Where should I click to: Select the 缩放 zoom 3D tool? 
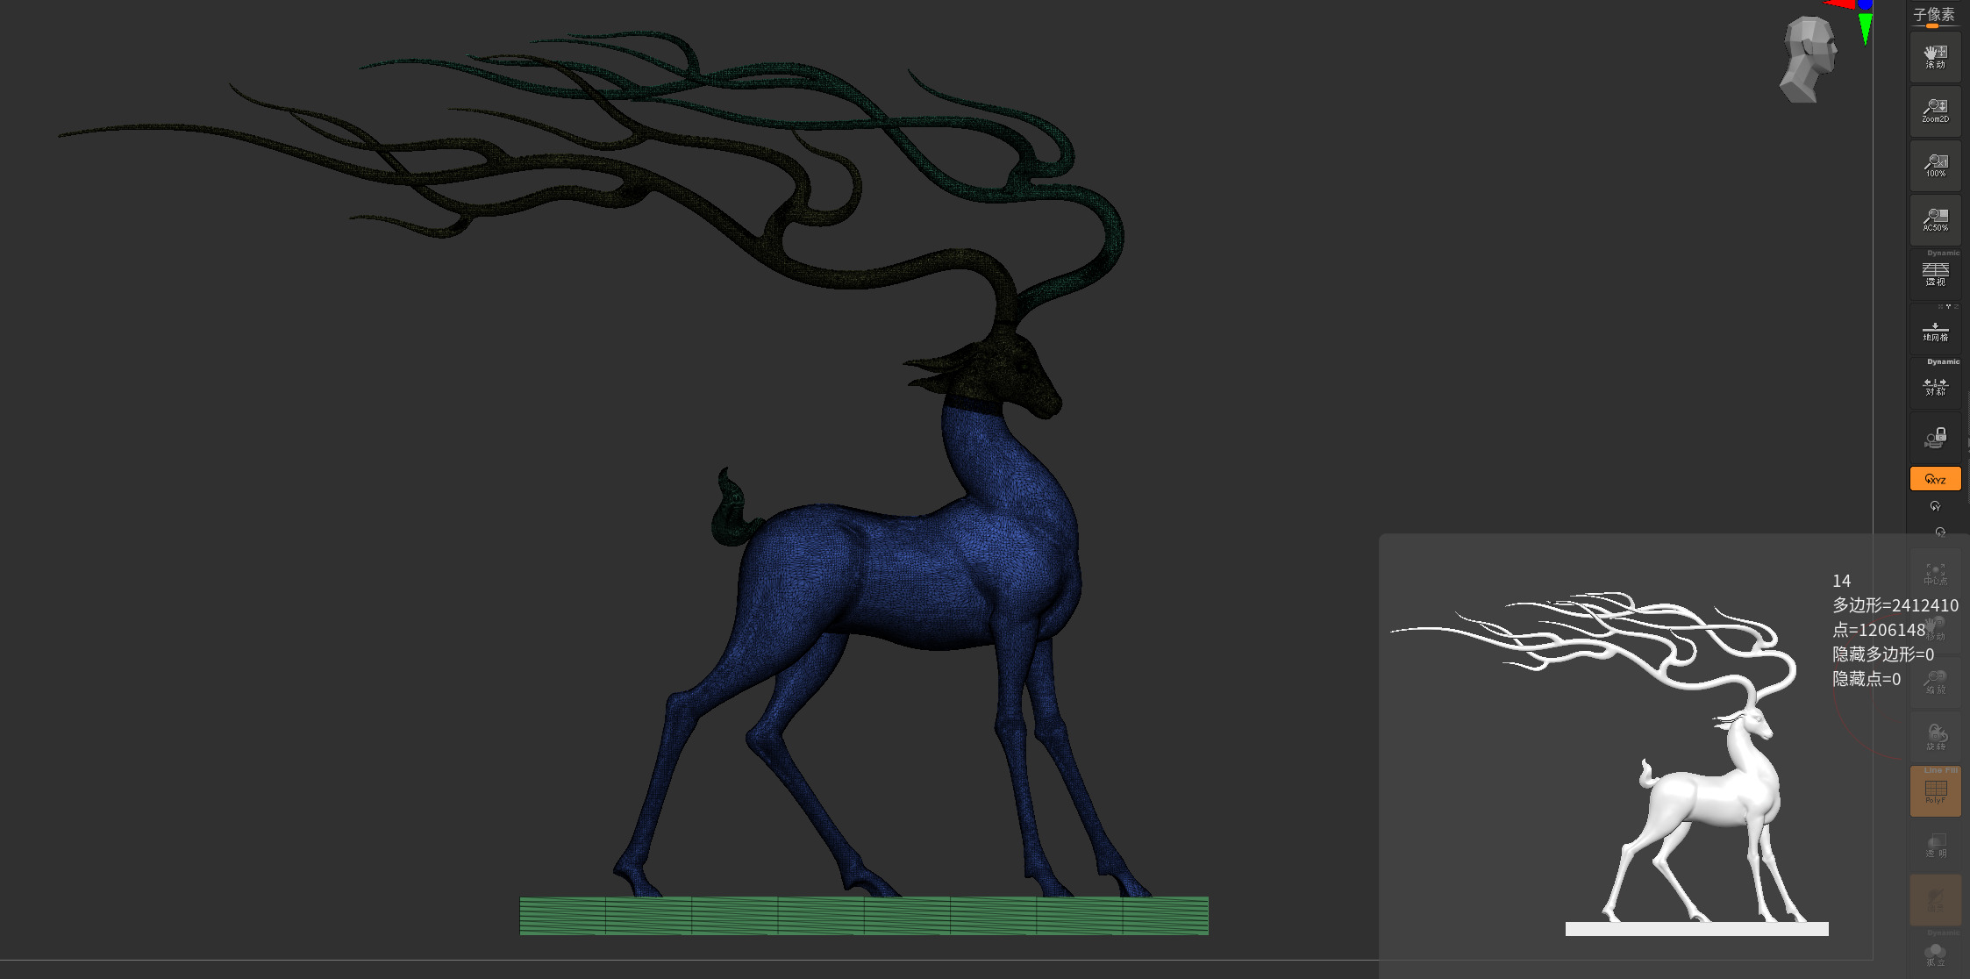click(x=1935, y=682)
